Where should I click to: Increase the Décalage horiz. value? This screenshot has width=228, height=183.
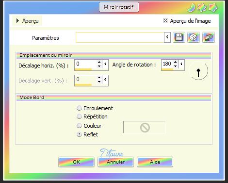[x=99, y=62]
